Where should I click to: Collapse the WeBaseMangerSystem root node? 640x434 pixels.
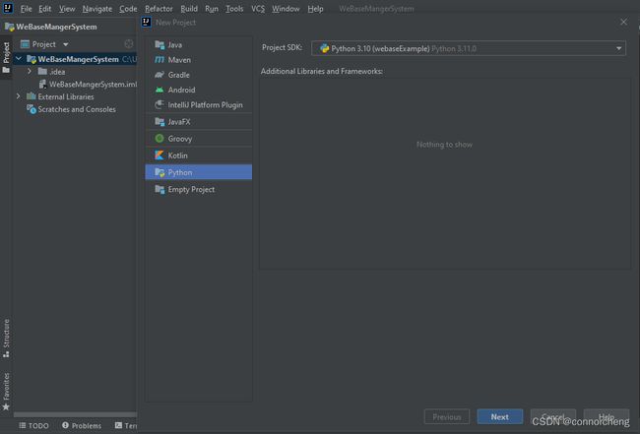click(19, 59)
